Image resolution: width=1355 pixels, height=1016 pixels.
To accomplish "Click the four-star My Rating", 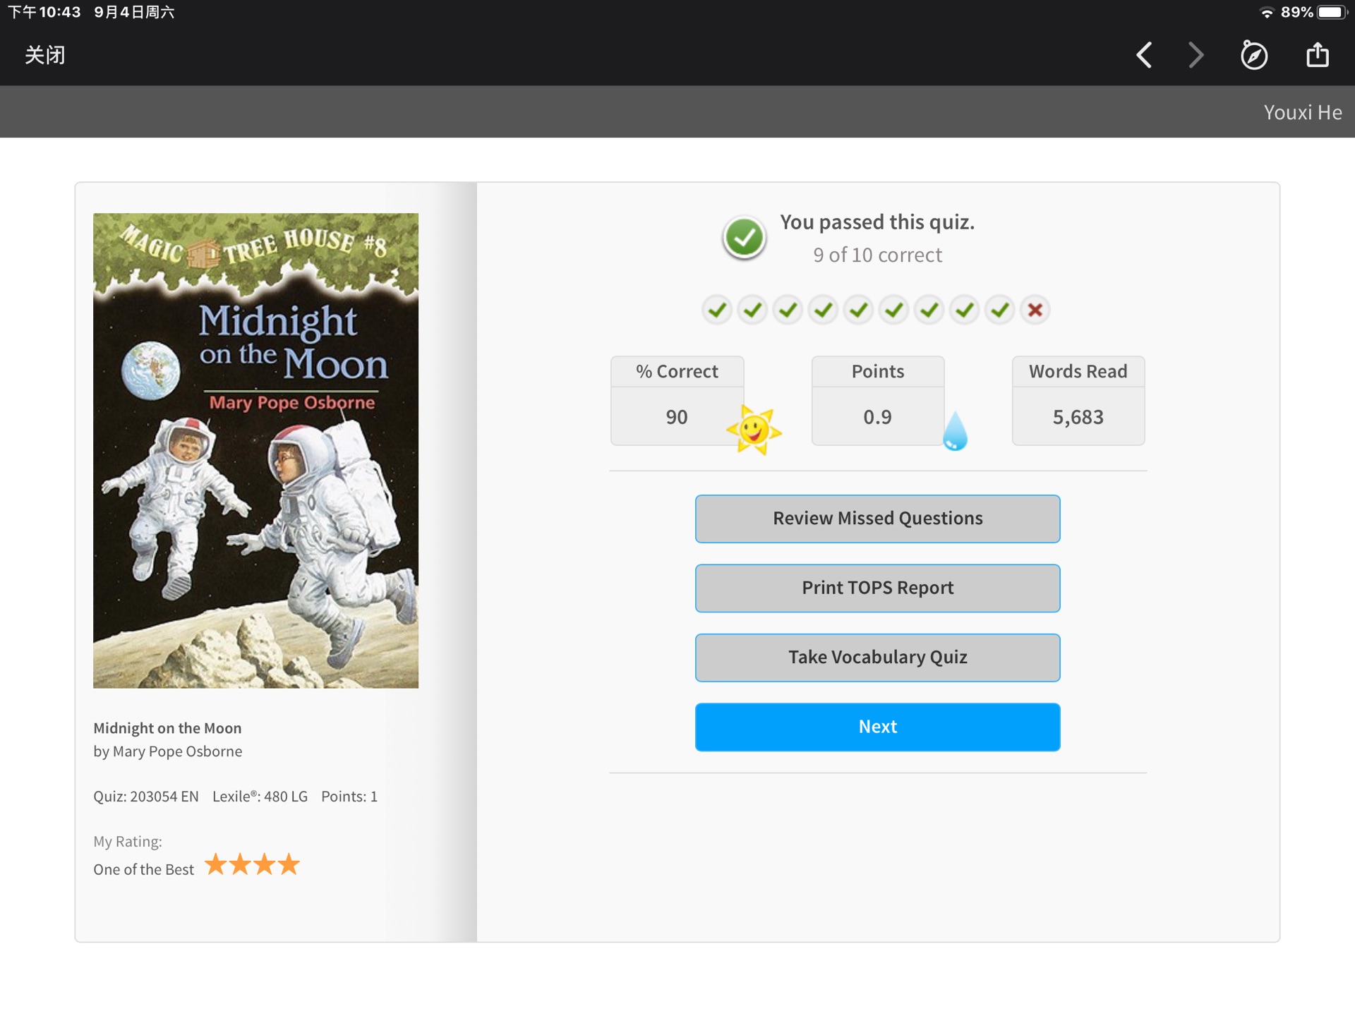I will tap(252, 864).
